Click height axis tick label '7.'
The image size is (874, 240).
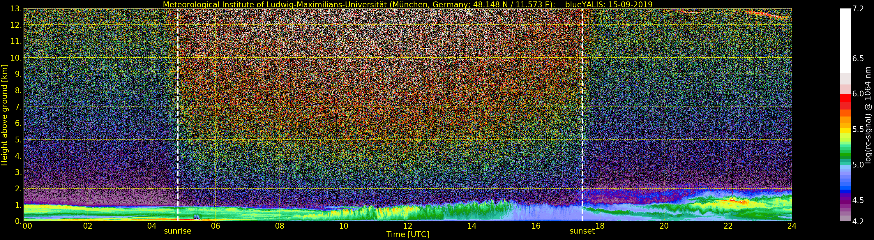(x=18, y=107)
